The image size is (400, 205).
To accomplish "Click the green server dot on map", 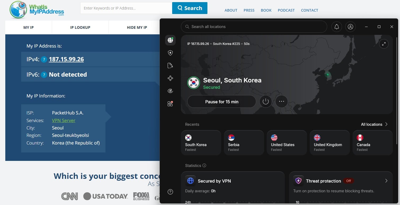I will click(328, 75).
